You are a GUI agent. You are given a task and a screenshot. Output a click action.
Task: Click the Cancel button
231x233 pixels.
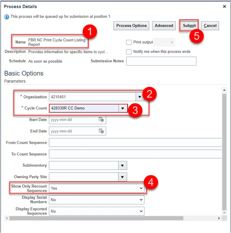210,26
